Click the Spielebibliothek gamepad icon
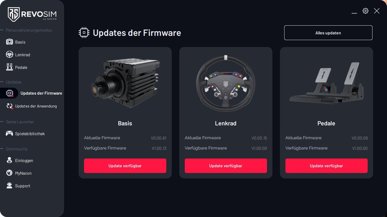The image size is (387, 217). [9, 133]
